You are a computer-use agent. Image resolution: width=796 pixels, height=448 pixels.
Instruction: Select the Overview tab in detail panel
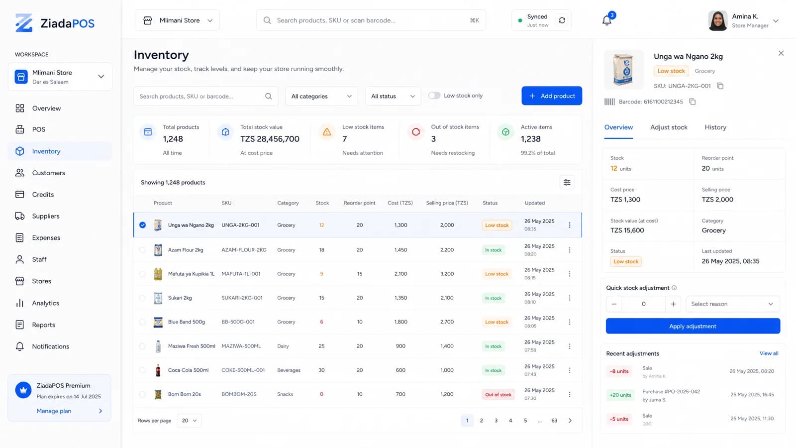tap(618, 127)
